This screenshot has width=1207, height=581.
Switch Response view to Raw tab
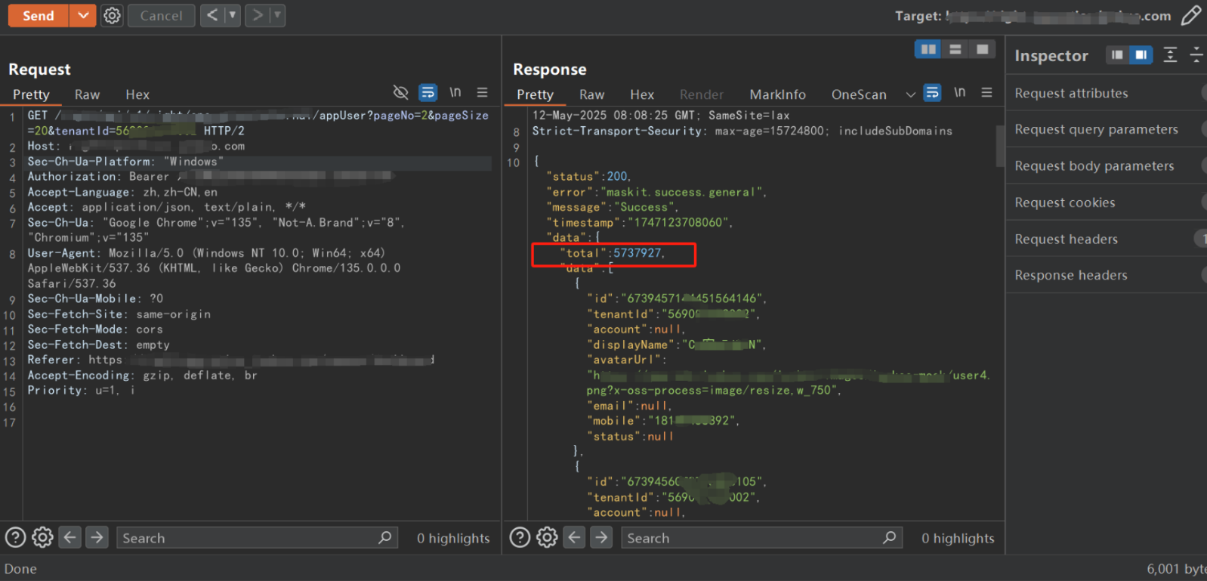pos(591,94)
